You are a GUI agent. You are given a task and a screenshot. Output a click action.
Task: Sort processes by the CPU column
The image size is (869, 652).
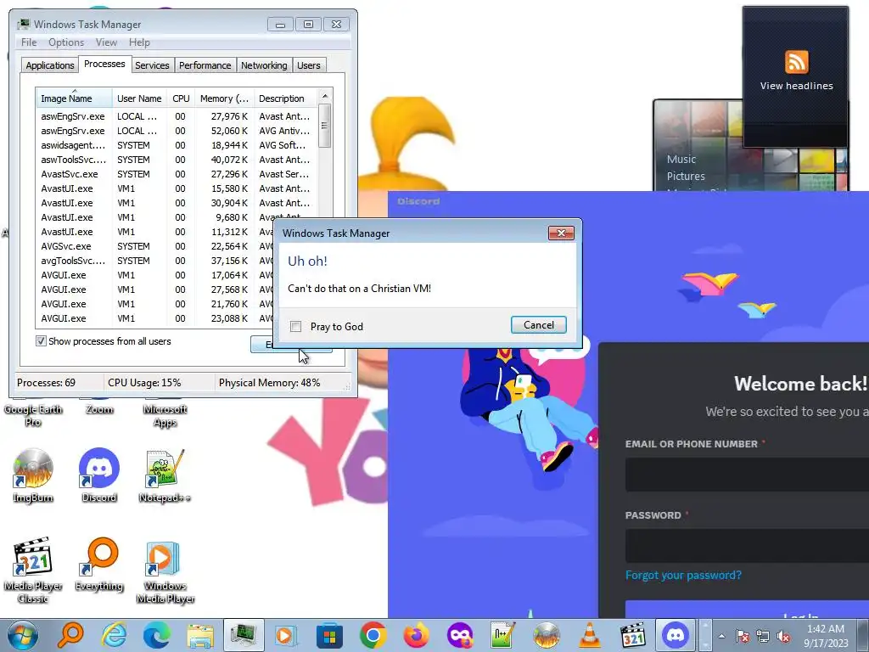coord(181,98)
